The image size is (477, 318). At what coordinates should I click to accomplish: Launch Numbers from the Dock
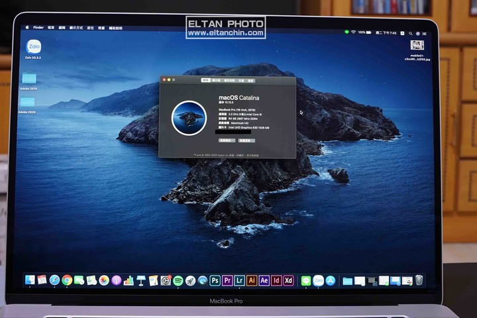tap(129, 281)
